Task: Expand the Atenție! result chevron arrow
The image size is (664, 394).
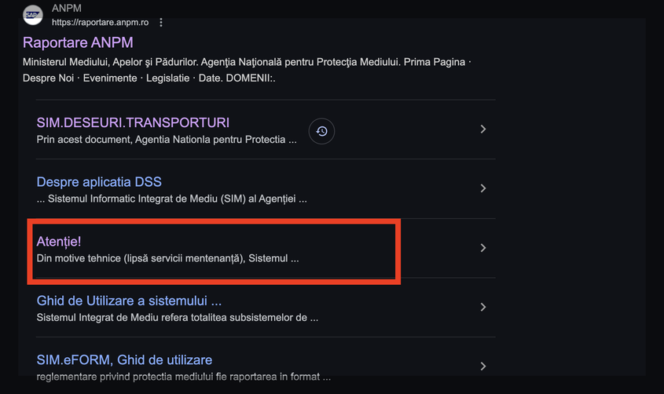Action: [x=483, y=248]
